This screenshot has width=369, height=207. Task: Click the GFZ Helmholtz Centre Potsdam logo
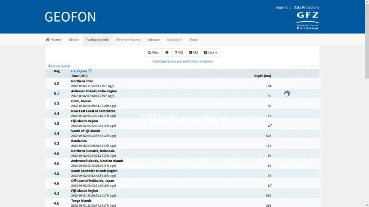tap(307, 20)
